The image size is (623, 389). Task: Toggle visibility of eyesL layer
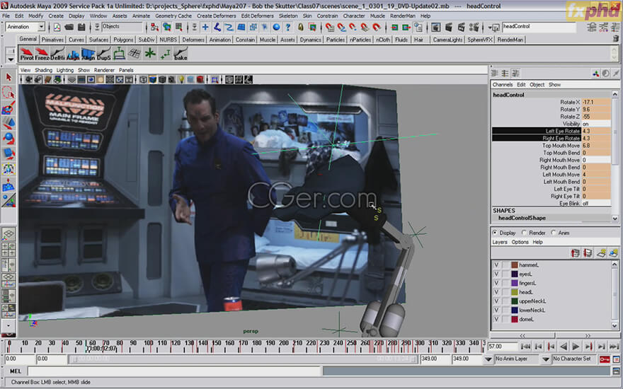pos(496,274)
